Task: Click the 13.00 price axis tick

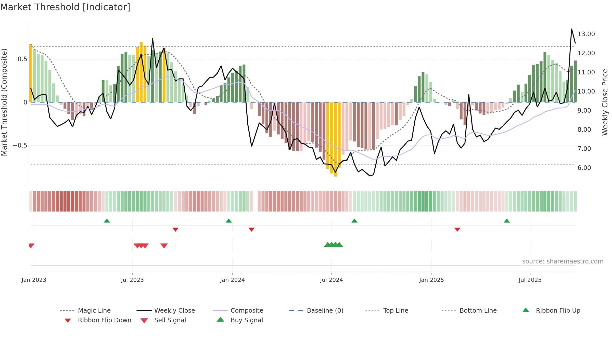Action: pos(586,34)
